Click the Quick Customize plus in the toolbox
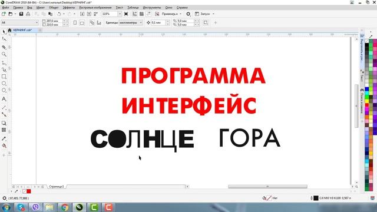The height and width of the screenshot is (212, 377). click(x=4, y=155)
